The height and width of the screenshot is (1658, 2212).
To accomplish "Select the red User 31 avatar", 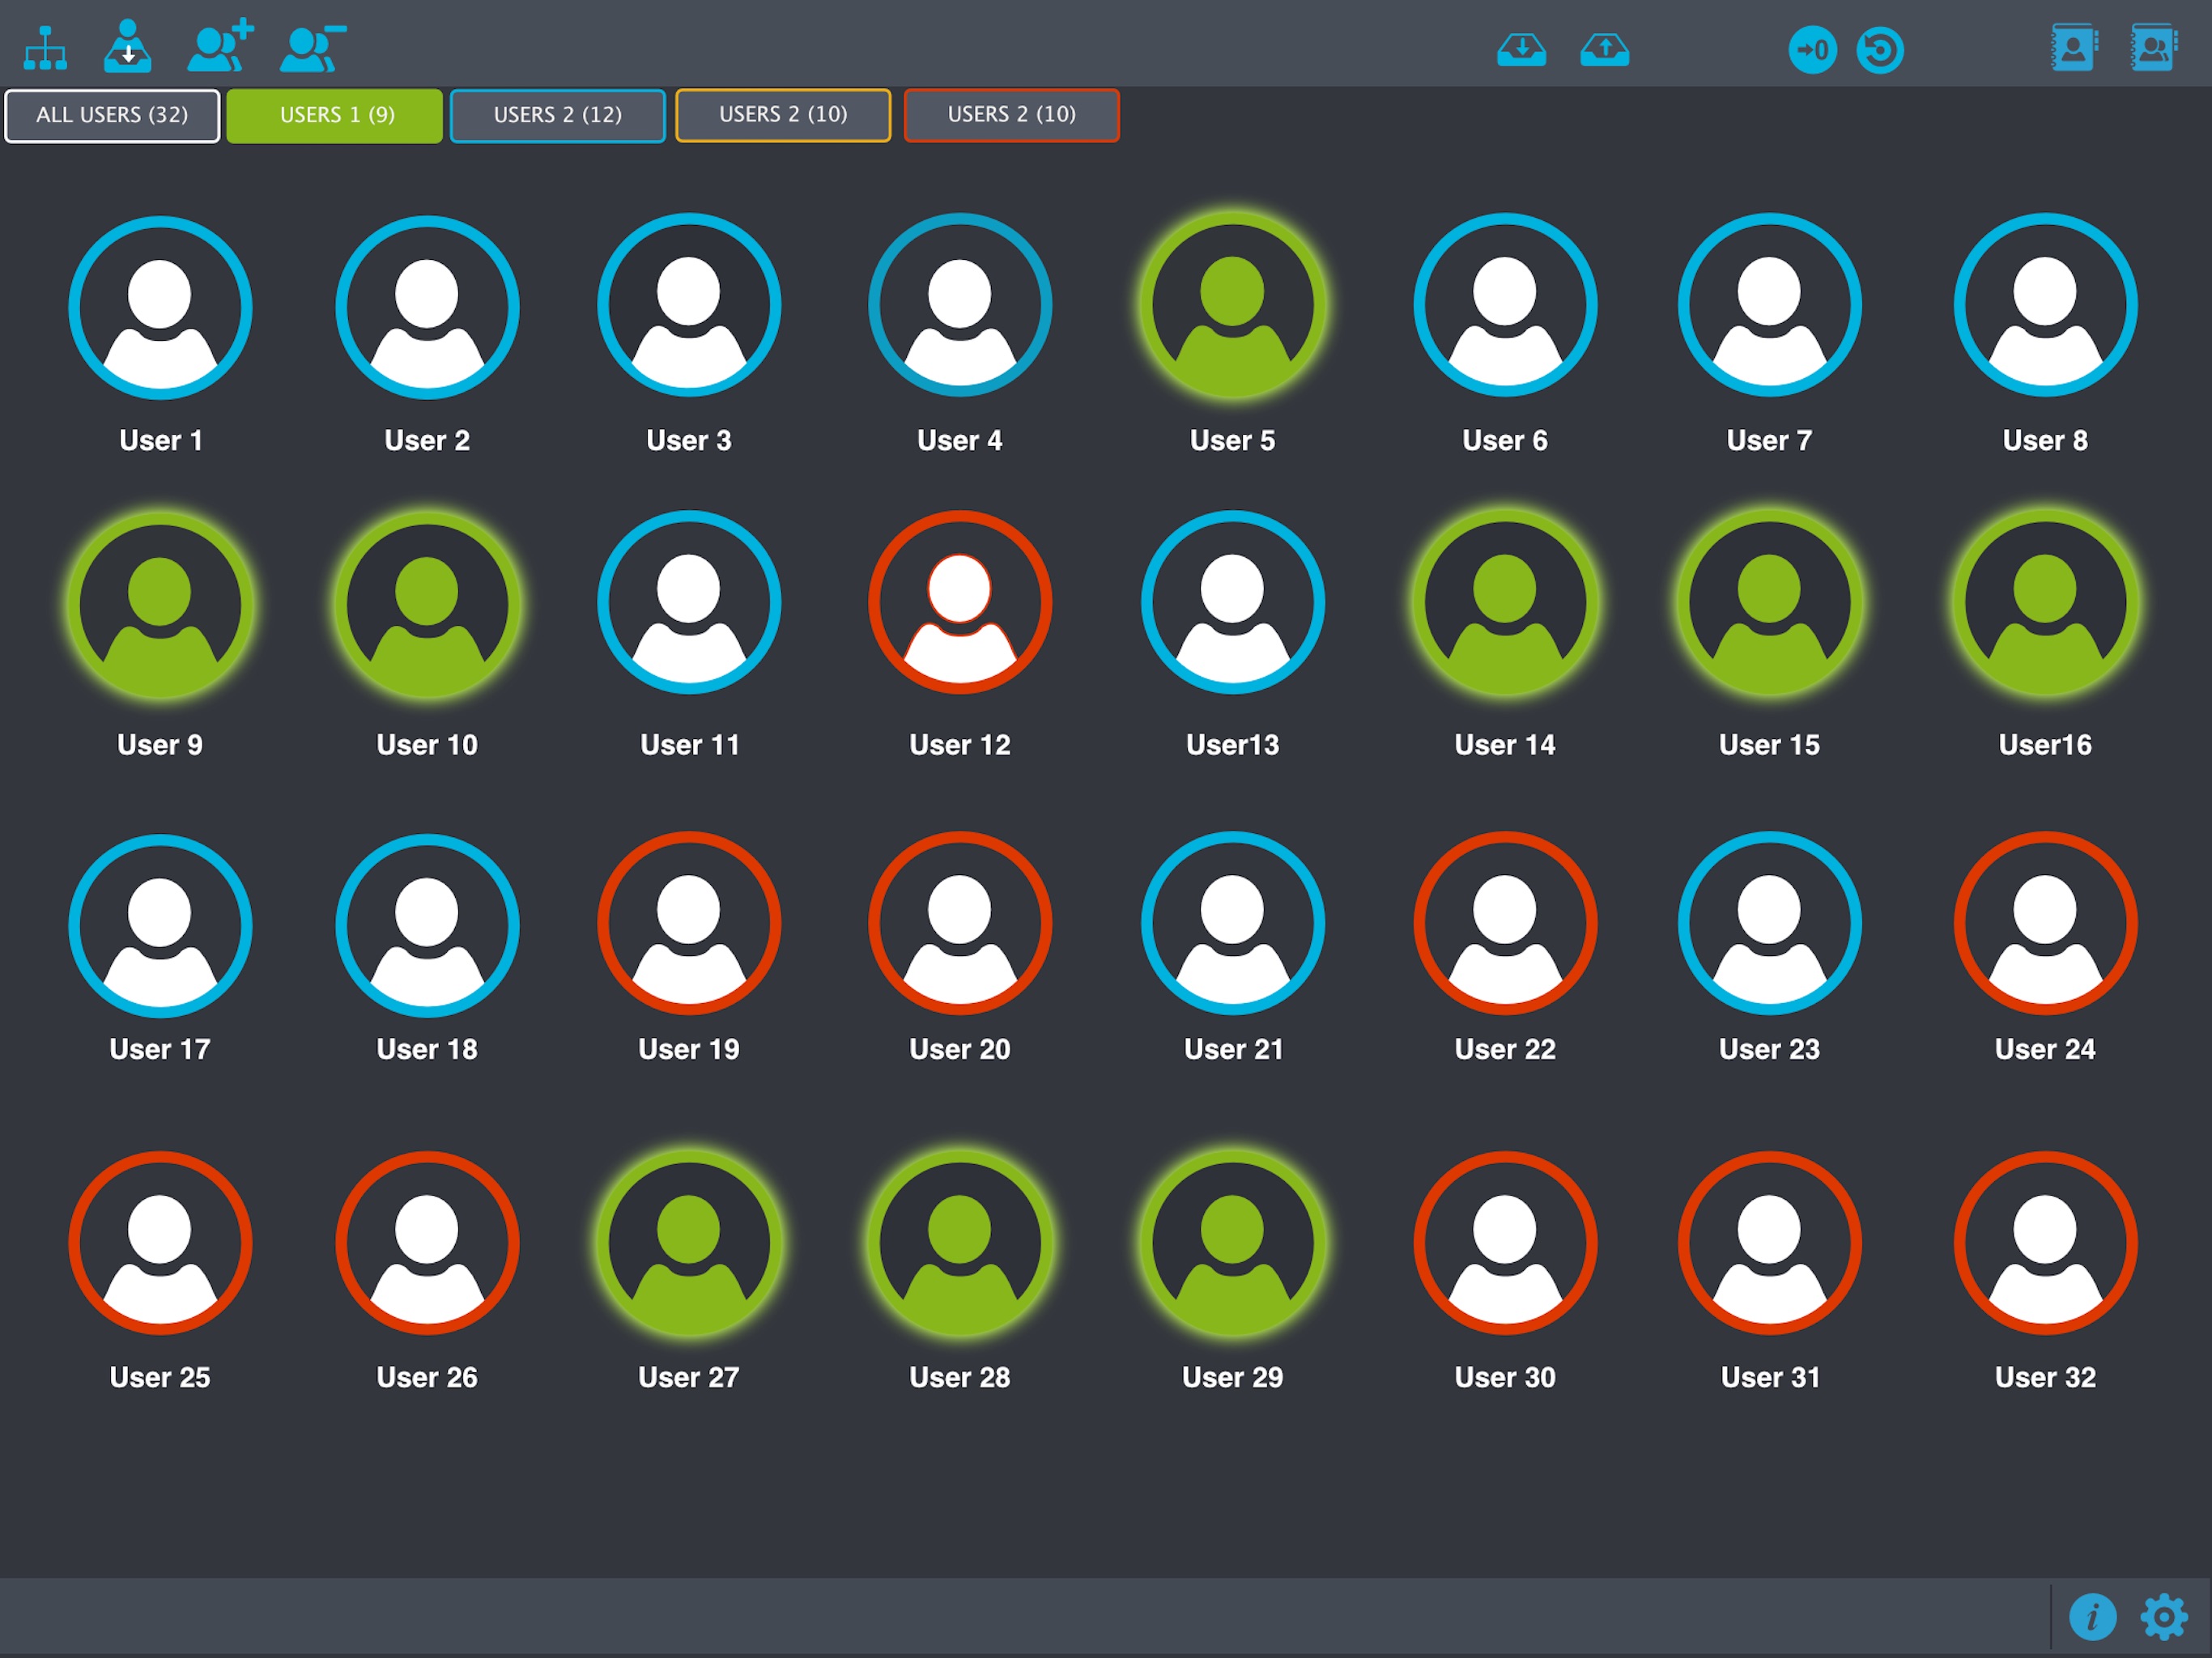I will [x=1769, y=1243].
